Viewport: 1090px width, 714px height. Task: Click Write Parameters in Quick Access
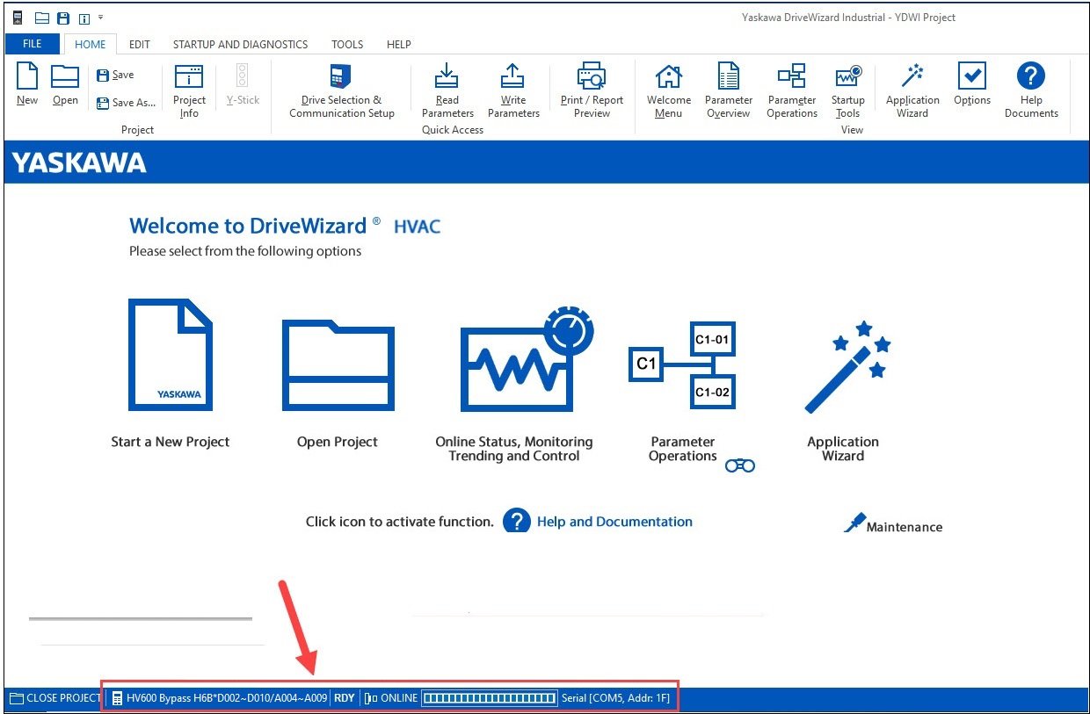pyautogui.click(x=513, y=90)
